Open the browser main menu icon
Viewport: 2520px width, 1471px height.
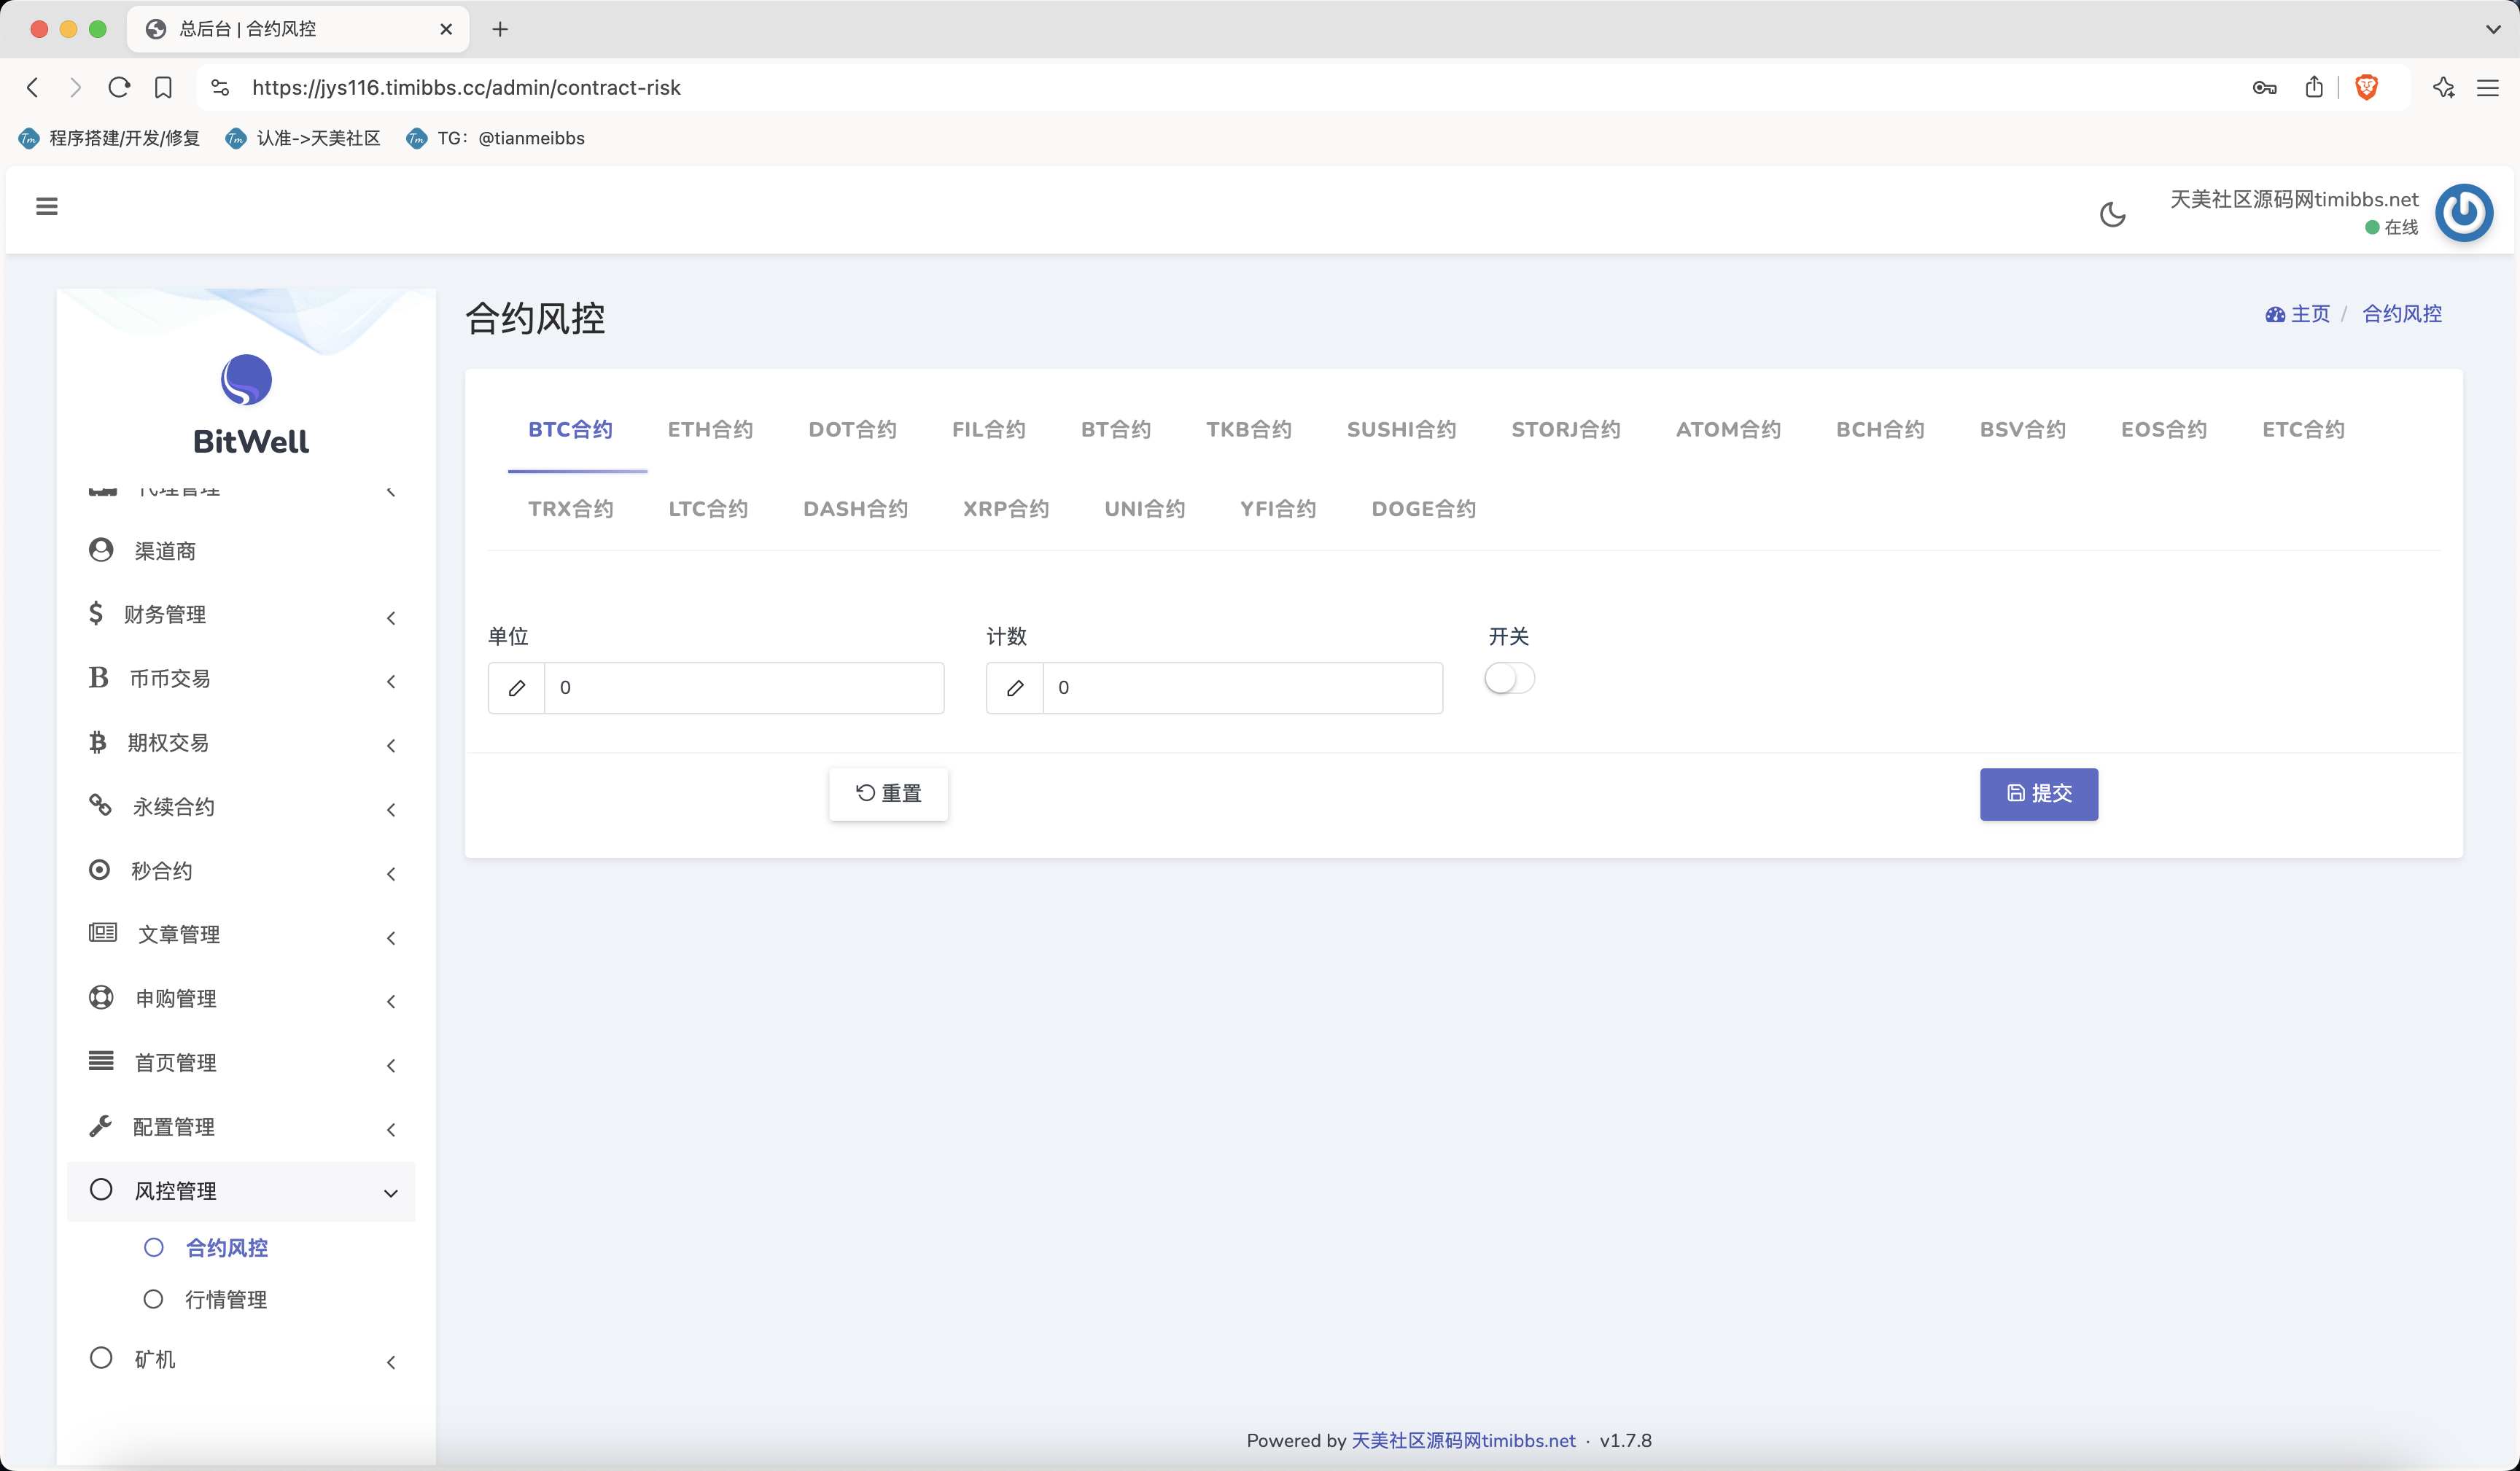point(2487,88)
